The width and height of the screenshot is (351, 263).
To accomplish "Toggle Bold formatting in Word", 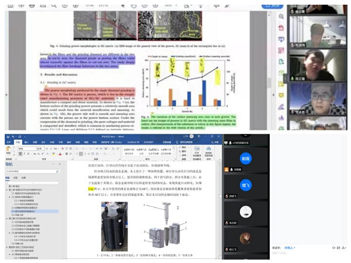I will pos(20,154).
